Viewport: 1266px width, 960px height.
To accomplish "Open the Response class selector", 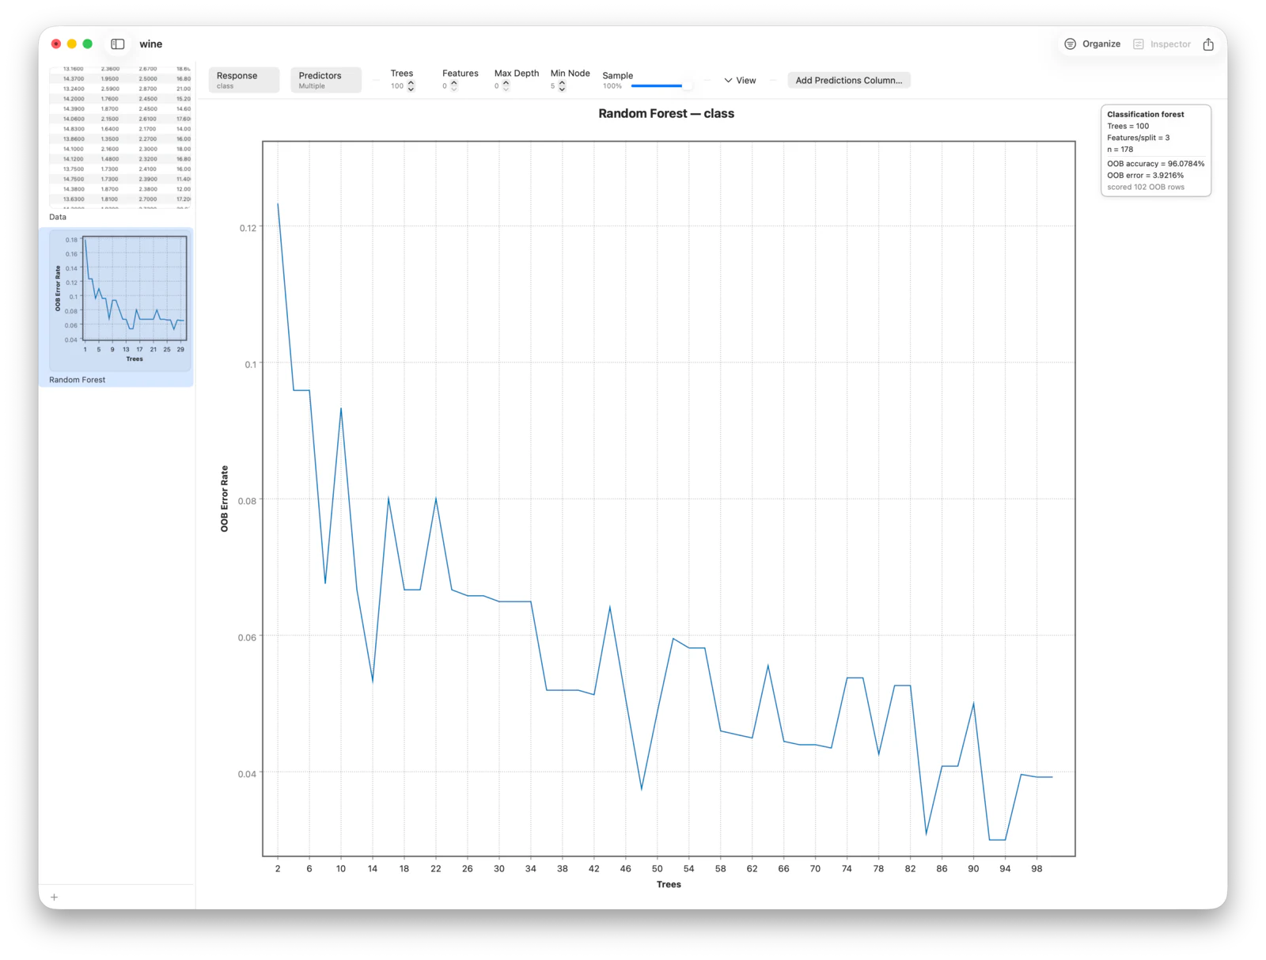I will click(x=244, y=80).
